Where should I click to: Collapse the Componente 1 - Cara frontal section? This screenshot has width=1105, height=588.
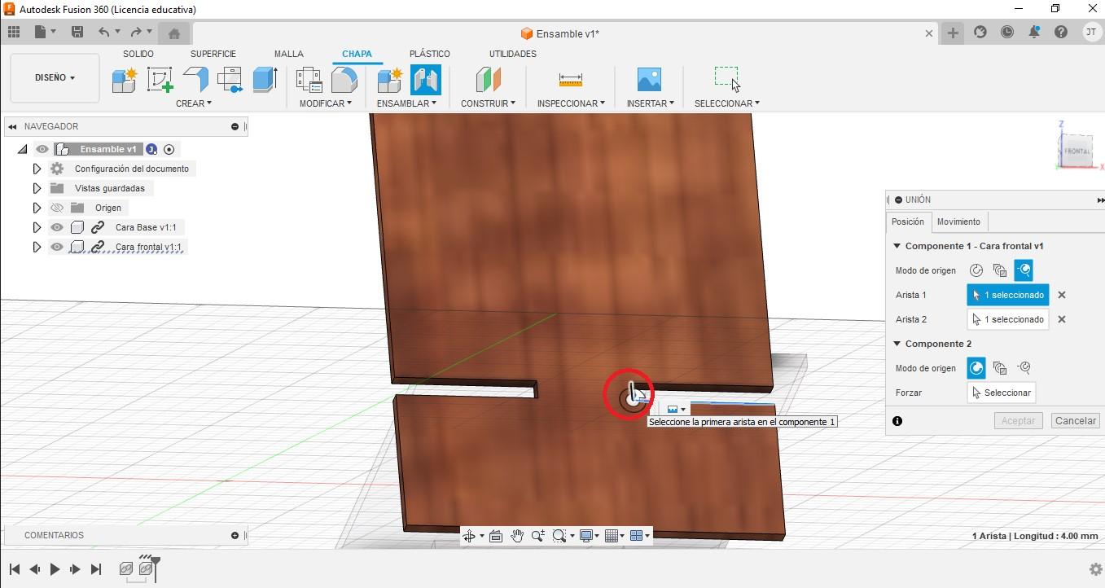click(x=897, y=245)
